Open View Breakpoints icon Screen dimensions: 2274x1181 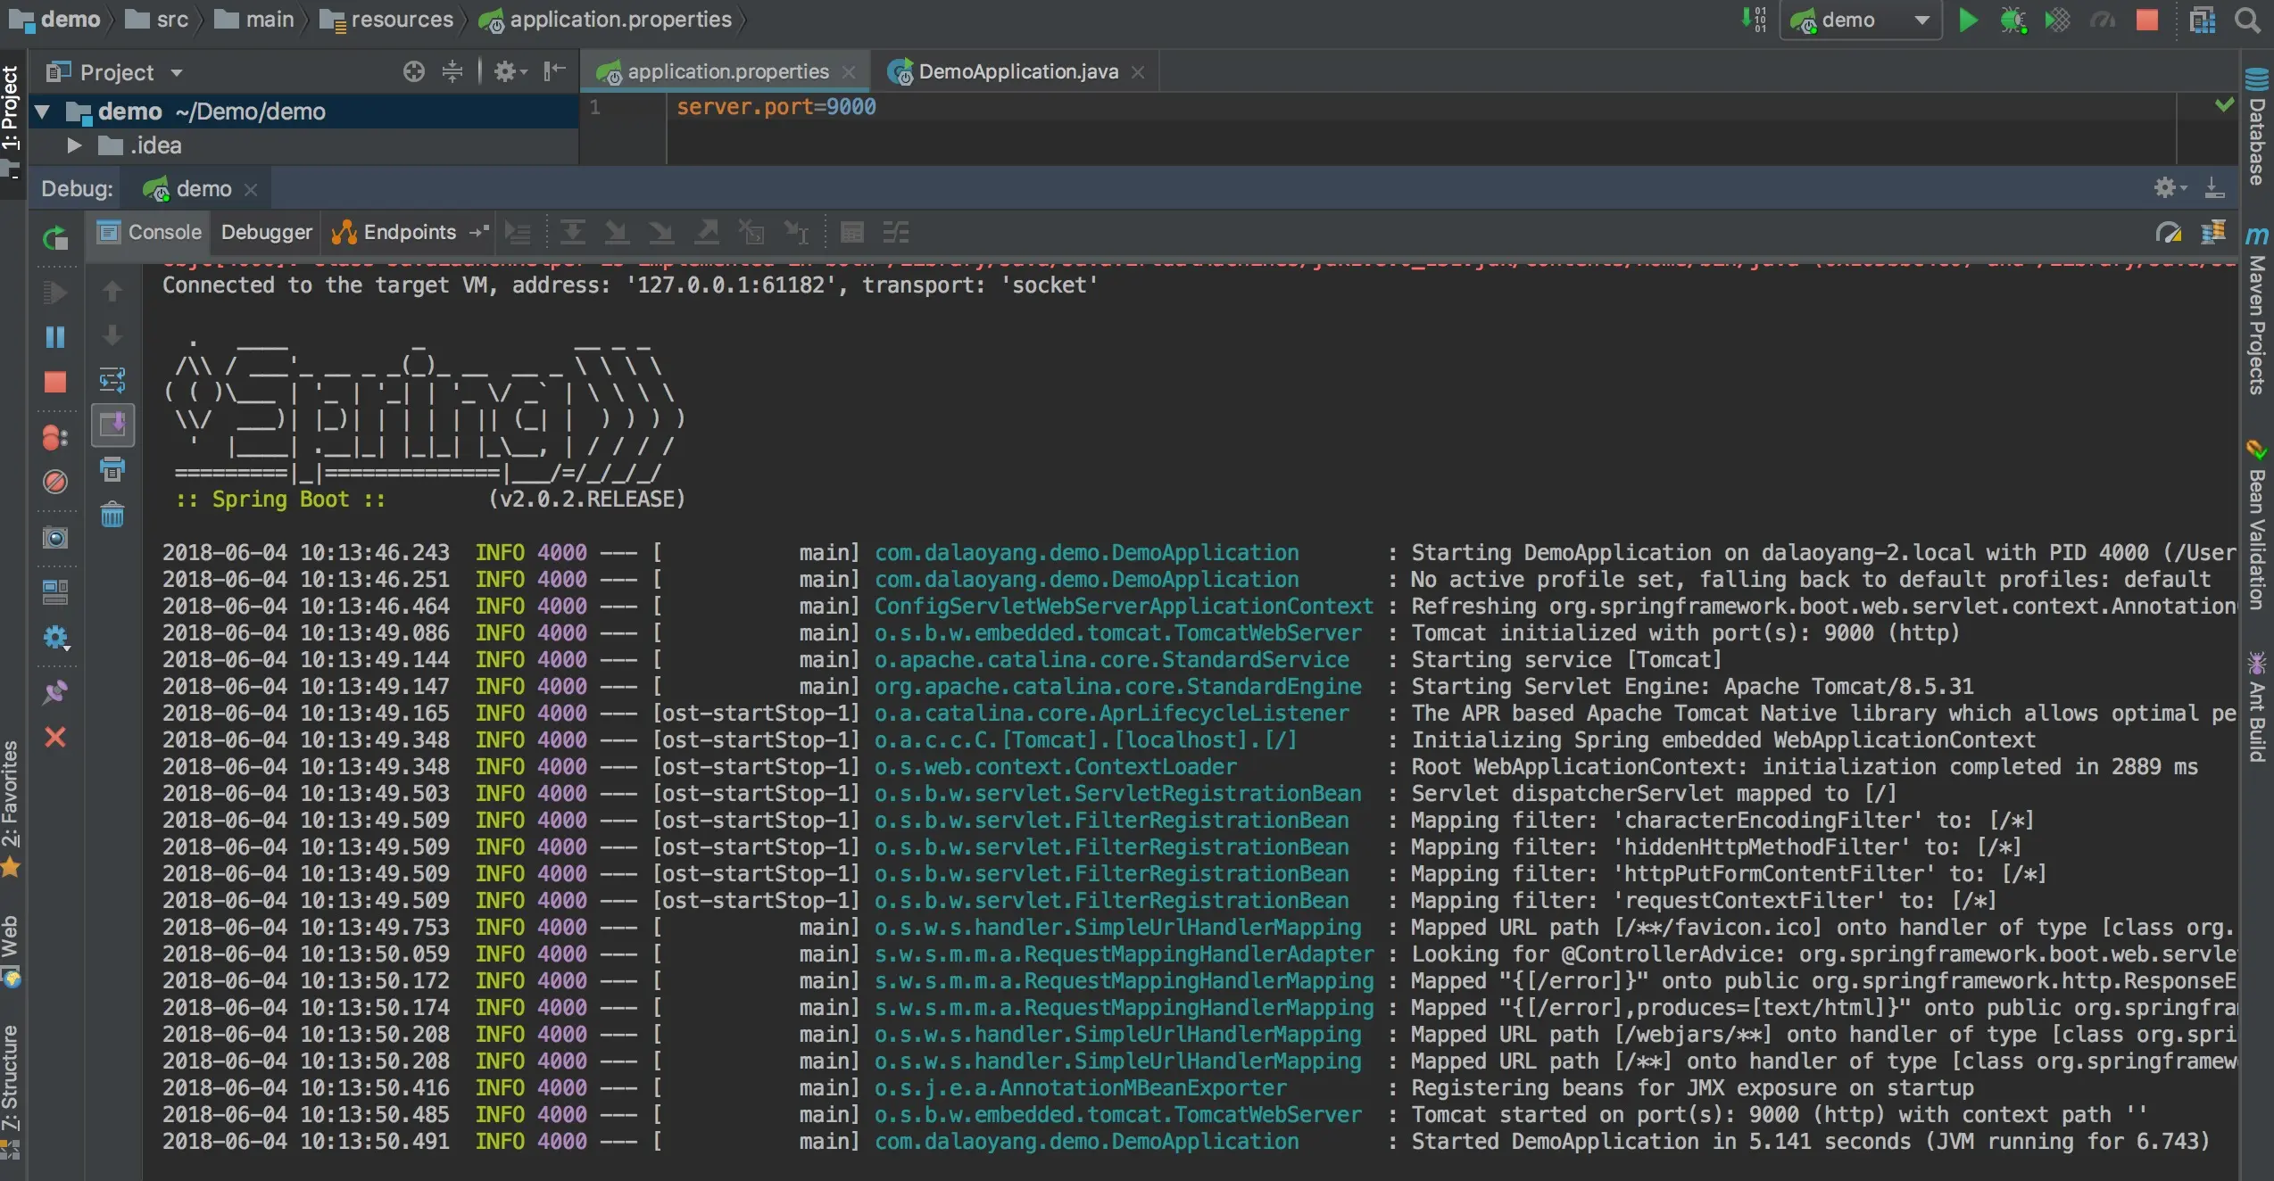(55, 437)
